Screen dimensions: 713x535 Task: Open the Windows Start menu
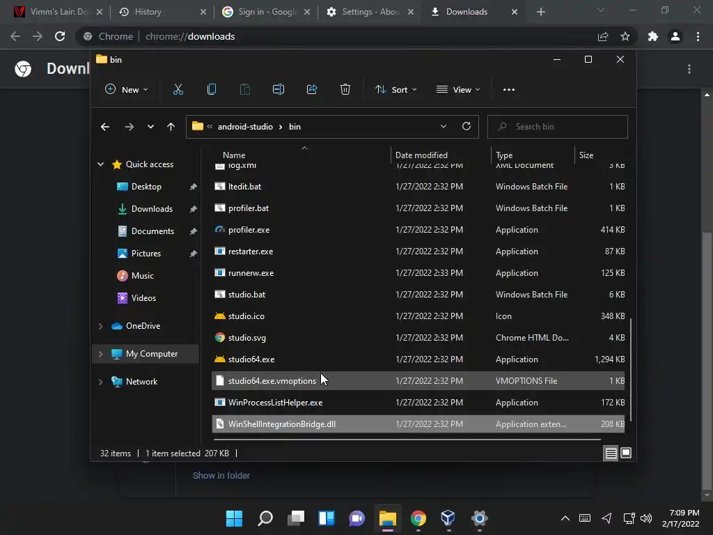pos(234,518)
